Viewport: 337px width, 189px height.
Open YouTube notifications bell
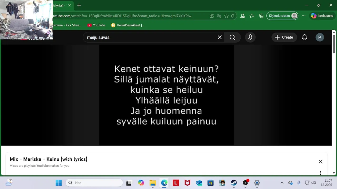point(304,37)
